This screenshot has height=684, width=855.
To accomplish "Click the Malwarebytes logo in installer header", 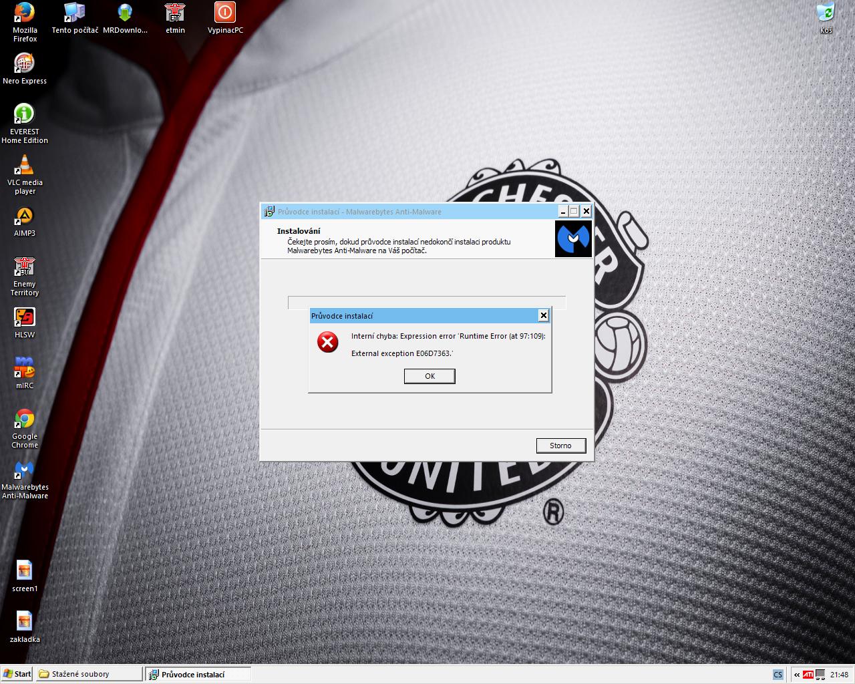I will click(573, 239).
